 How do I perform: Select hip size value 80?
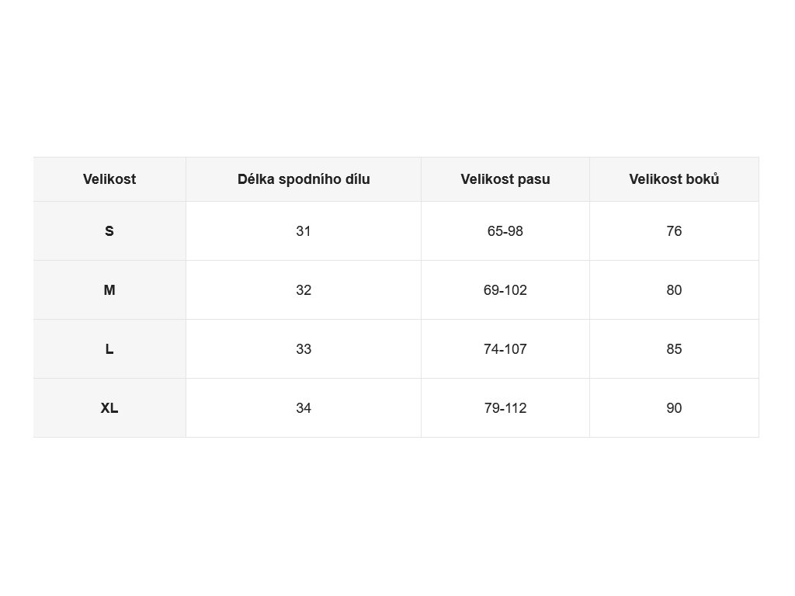click(675, 290)
